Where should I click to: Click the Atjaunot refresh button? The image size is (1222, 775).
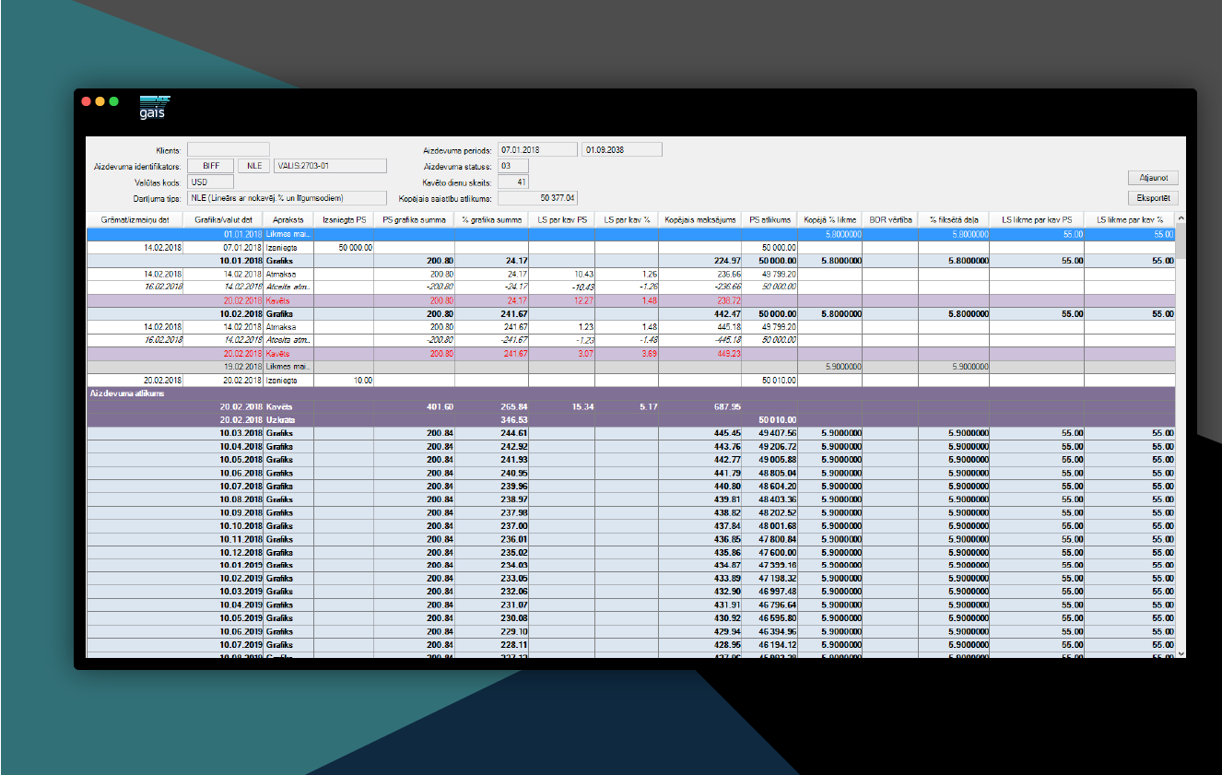click(x=1153, y=178)
